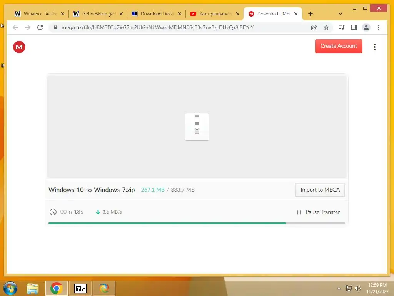Viewport: 394px width, 296px height.
Task: Click the 3.6 MB/s speed text
Action: point(112,212)
